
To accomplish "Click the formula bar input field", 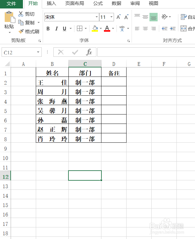I will [x=146, y=52].
